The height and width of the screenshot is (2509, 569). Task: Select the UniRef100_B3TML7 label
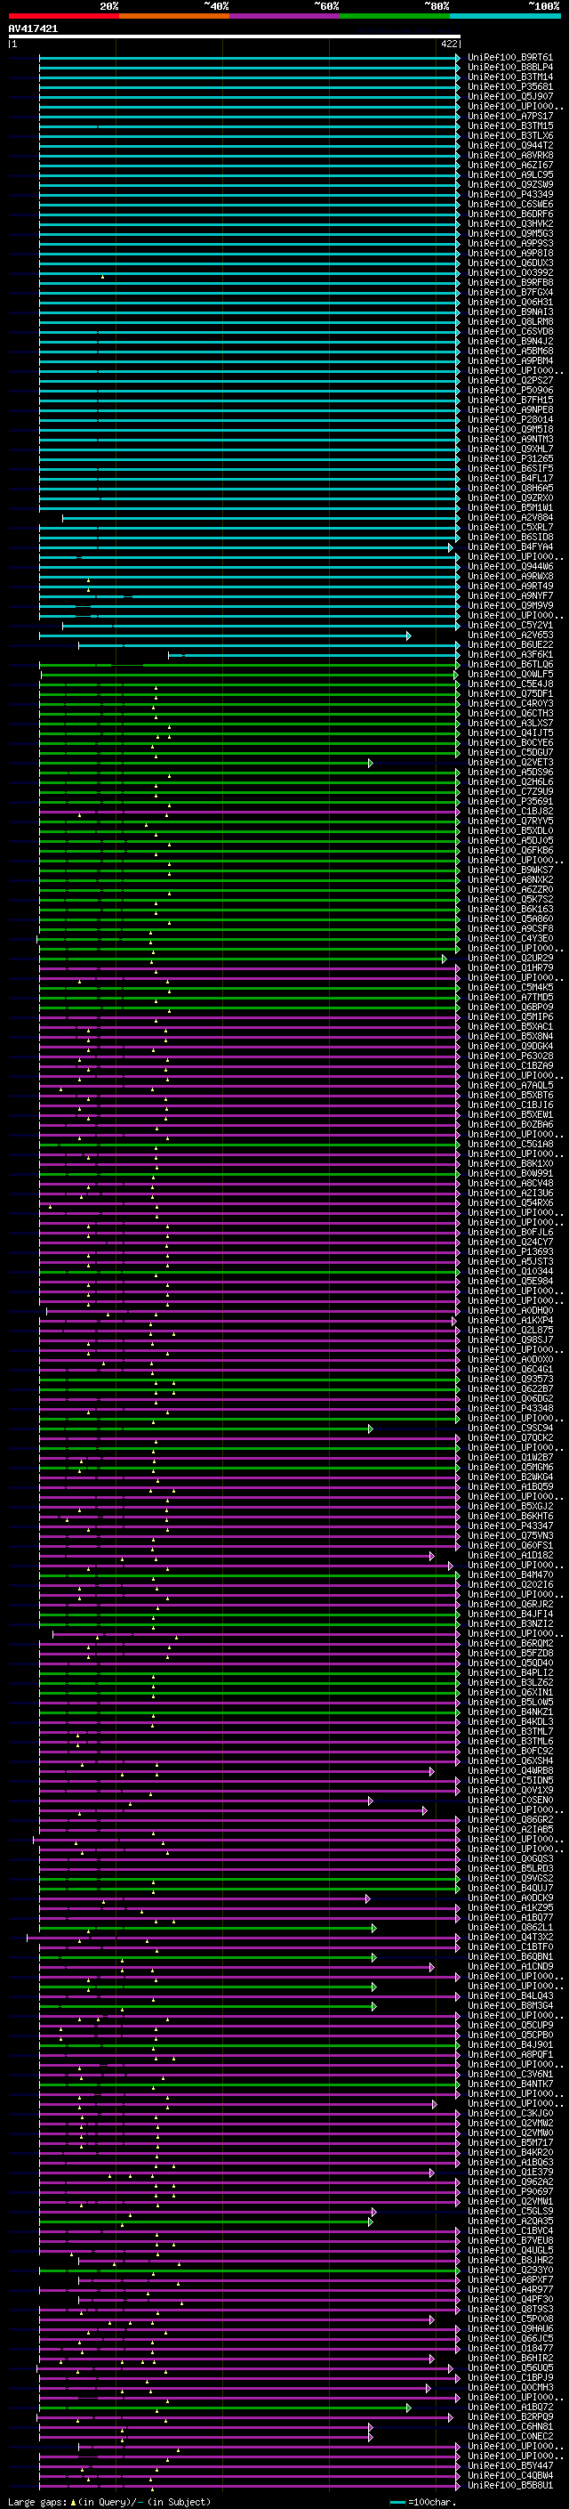tap(510, 1732)
